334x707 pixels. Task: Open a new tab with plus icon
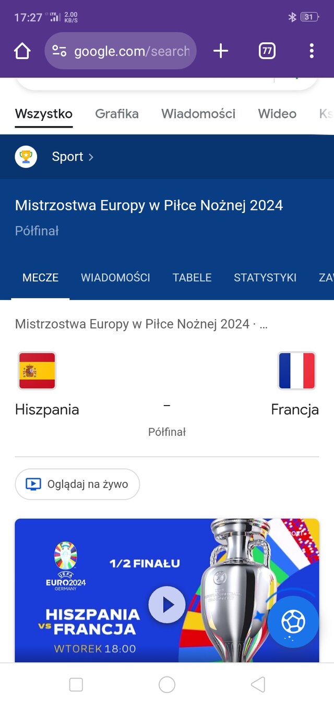click(221, 51)
